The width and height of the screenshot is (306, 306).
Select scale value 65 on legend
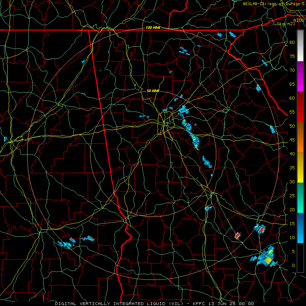pos(292,84)
